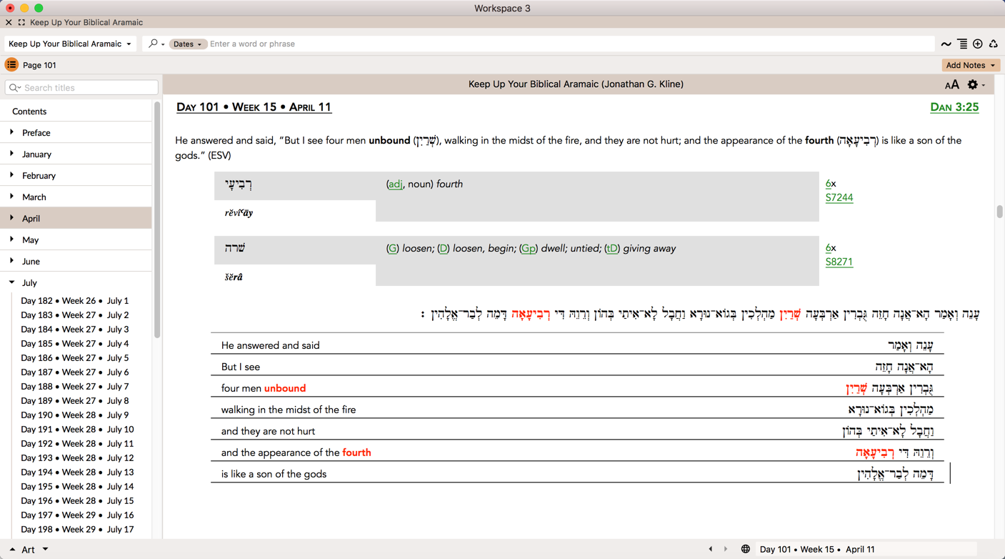Open the search magnifier options

pos(156,44)
